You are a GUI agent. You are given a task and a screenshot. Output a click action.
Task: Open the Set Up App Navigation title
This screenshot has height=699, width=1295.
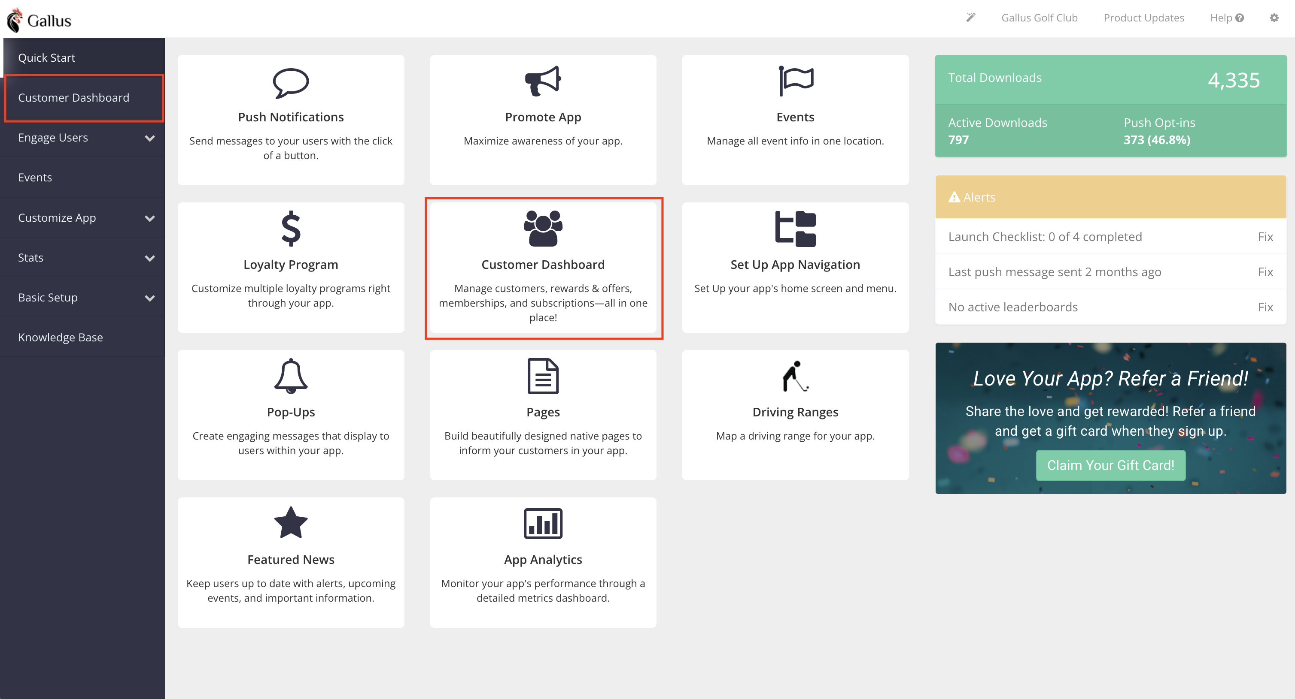[x=795, y=265]
